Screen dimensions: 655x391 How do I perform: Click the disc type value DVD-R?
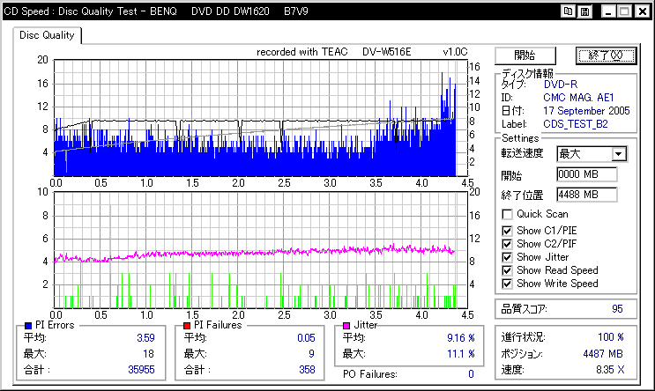(x=560, y=85)
